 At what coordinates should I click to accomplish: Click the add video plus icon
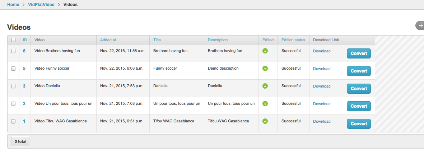click(420, 25)
